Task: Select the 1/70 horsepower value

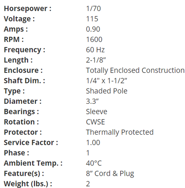Action: click(93, 9)
